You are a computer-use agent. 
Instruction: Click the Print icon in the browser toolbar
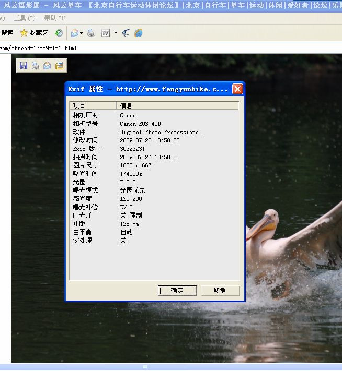[90, 33]
